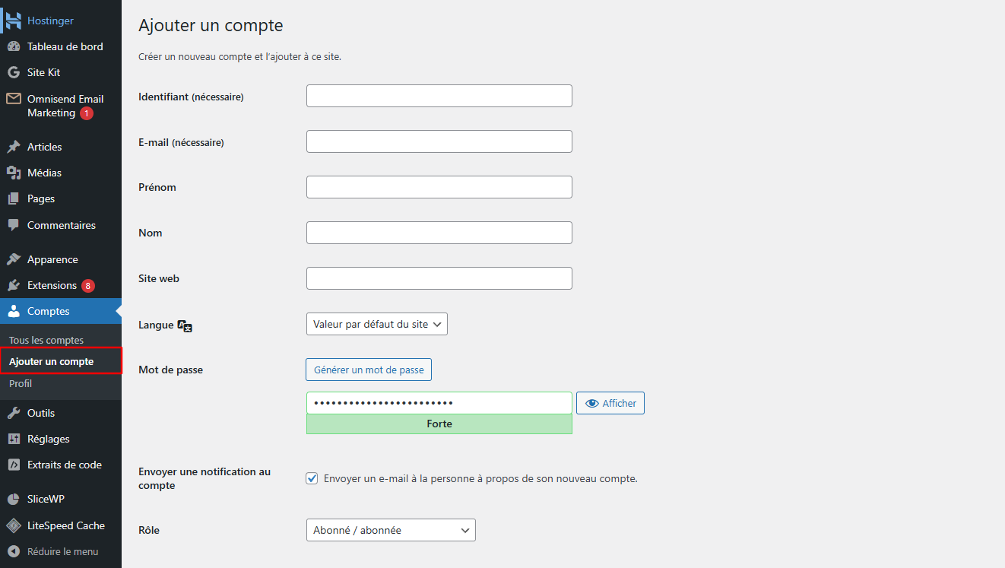The height and width of the screenshot is (568, 1005).
Task: Click inside the Identifiant input field
Action: [x=439, y=96]
